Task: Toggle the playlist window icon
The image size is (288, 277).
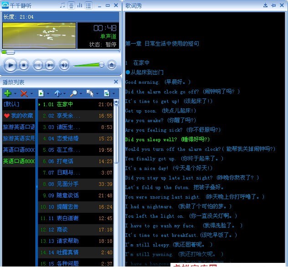Action: point(88,5)
